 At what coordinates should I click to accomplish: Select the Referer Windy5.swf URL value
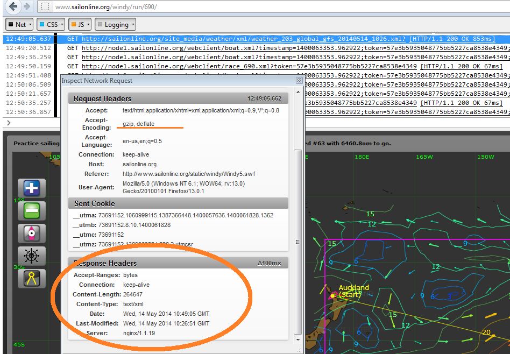(x=189, y=174)
